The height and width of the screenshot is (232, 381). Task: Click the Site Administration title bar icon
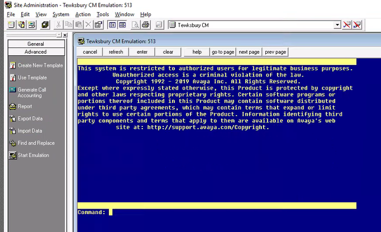8,5
